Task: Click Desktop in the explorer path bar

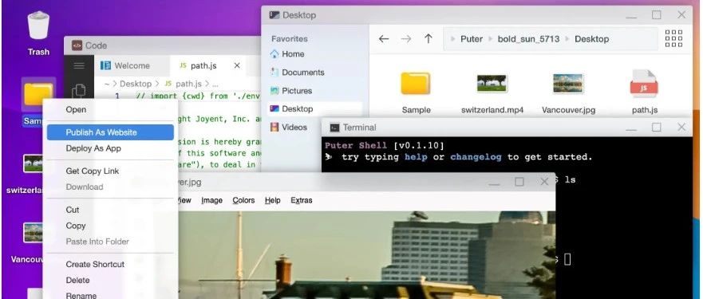Action: click(592, 39)
